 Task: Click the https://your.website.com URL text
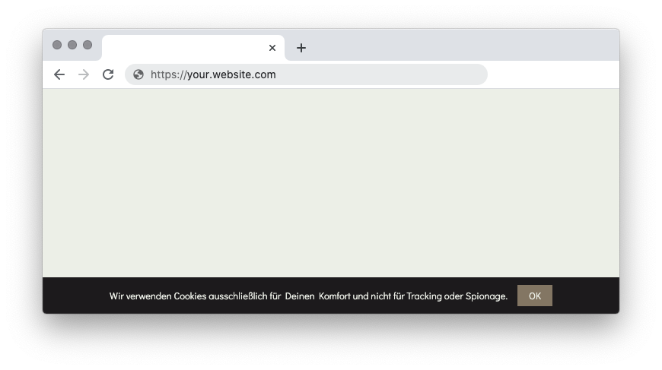(x=213, y=74)
